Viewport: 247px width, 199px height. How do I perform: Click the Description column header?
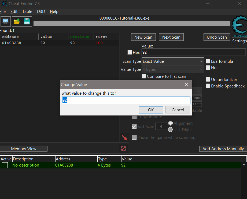coord(34,159)
